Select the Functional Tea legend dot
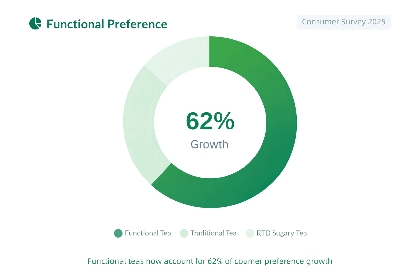420x280 pixels. click(x=118, y=233)
